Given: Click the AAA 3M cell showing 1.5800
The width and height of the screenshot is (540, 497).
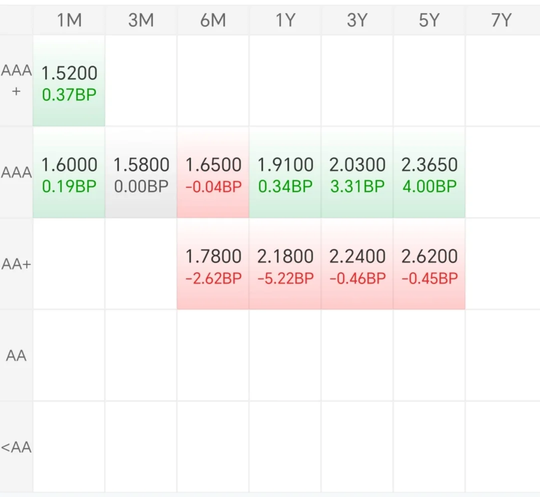Looking at the screenshot, I should 141,173.
